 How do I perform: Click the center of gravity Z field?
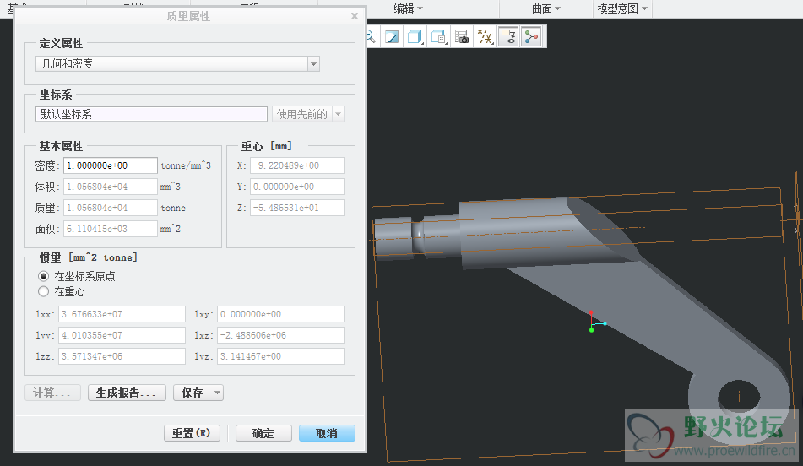pos(297,208)
